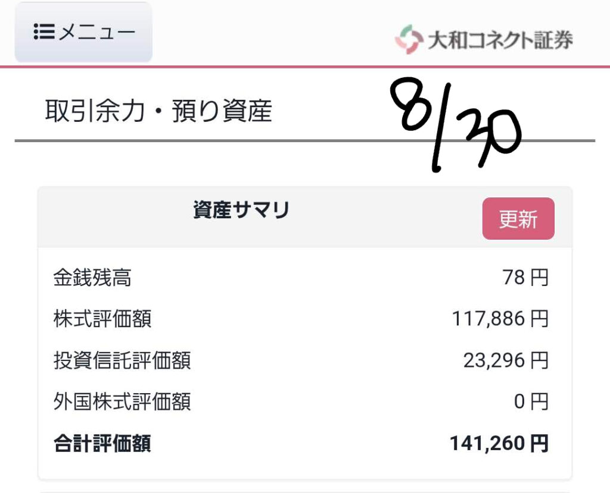The width and height of the screenshot is (610, 493).
Task: Click the handwritten 8/20 date annotation
Action: click(x=456, y=124)
